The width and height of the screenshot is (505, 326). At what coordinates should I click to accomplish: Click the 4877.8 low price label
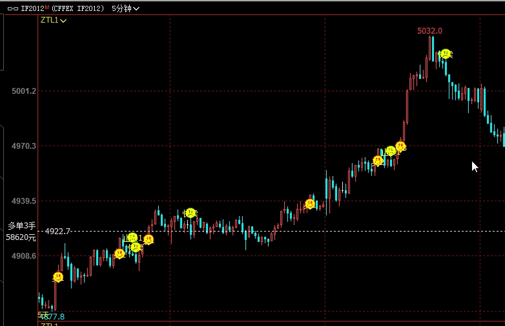(52, 316)
